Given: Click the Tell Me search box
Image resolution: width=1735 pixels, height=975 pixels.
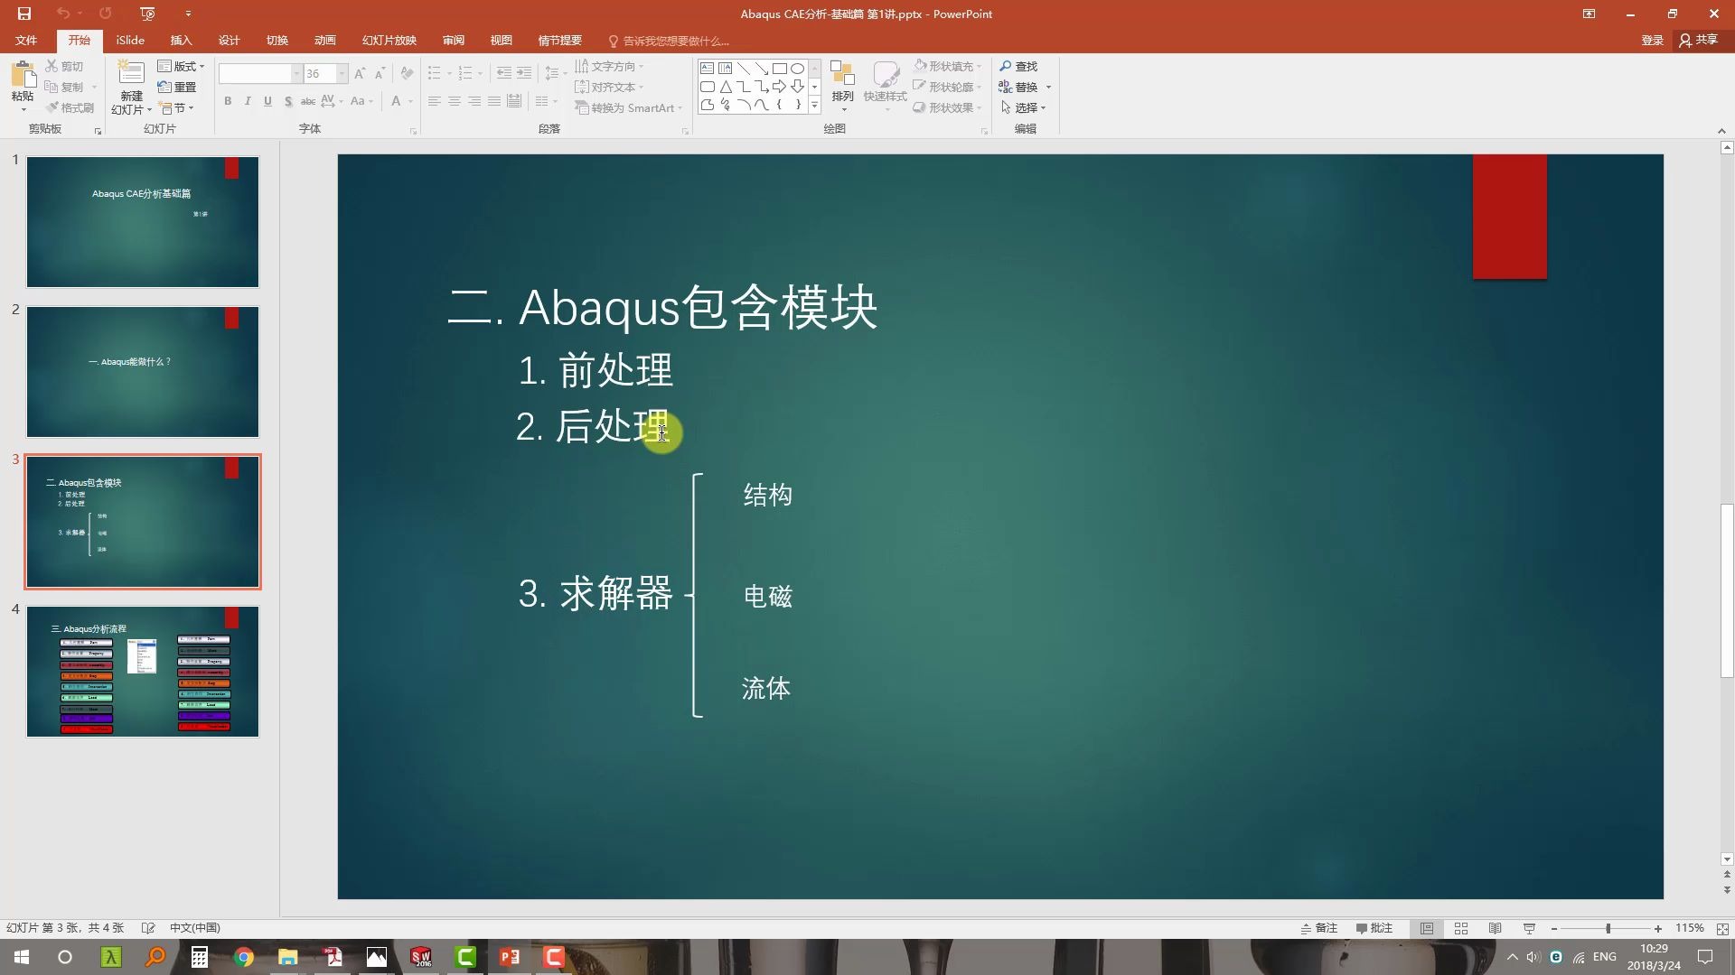Looking at the screenshot, I should pyautogui.click(x=669, y=41).
